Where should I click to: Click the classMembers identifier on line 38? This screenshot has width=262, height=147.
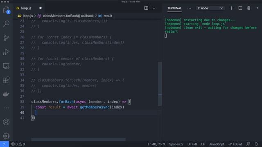pyautogui.click(x=45, y=102)
